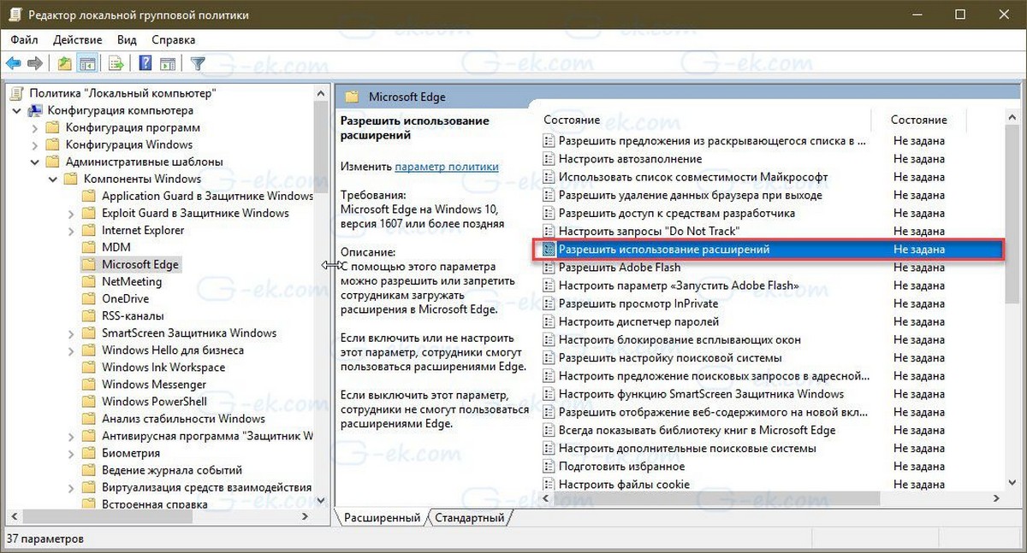
Task: Click the Windows PowerShell folder icon
Action: click(x=88, y=402)
